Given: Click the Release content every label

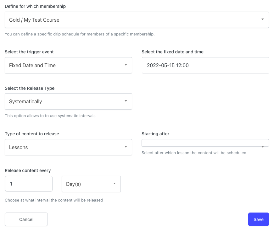Looking at the screenshot, I should (x=28, y=170).
